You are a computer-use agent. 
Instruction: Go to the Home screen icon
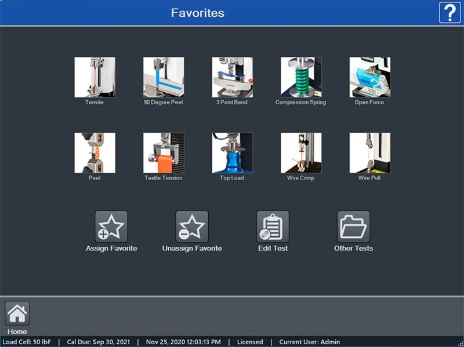point(17,314)
